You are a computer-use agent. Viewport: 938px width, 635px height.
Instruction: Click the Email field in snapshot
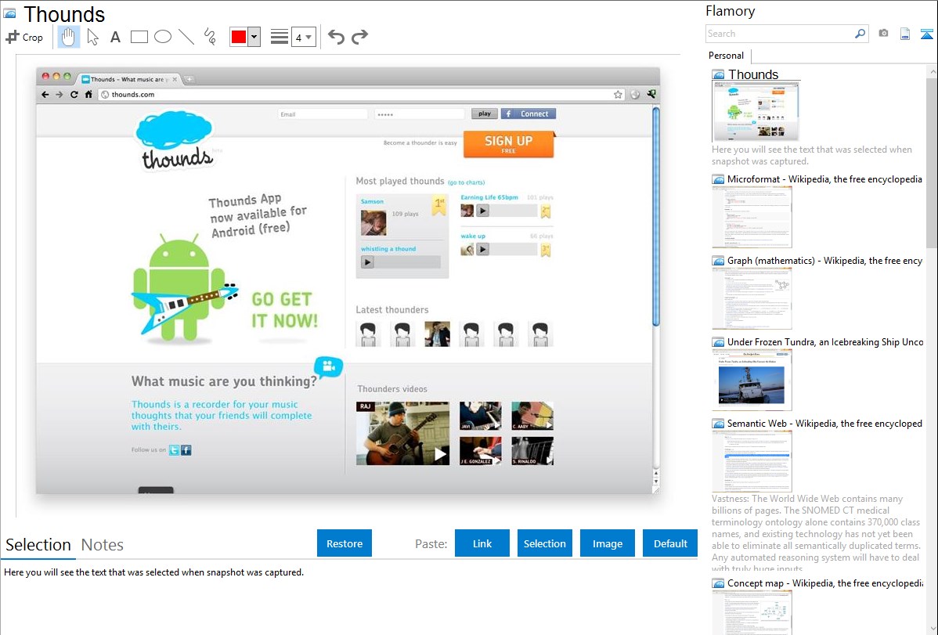(323, 114)
